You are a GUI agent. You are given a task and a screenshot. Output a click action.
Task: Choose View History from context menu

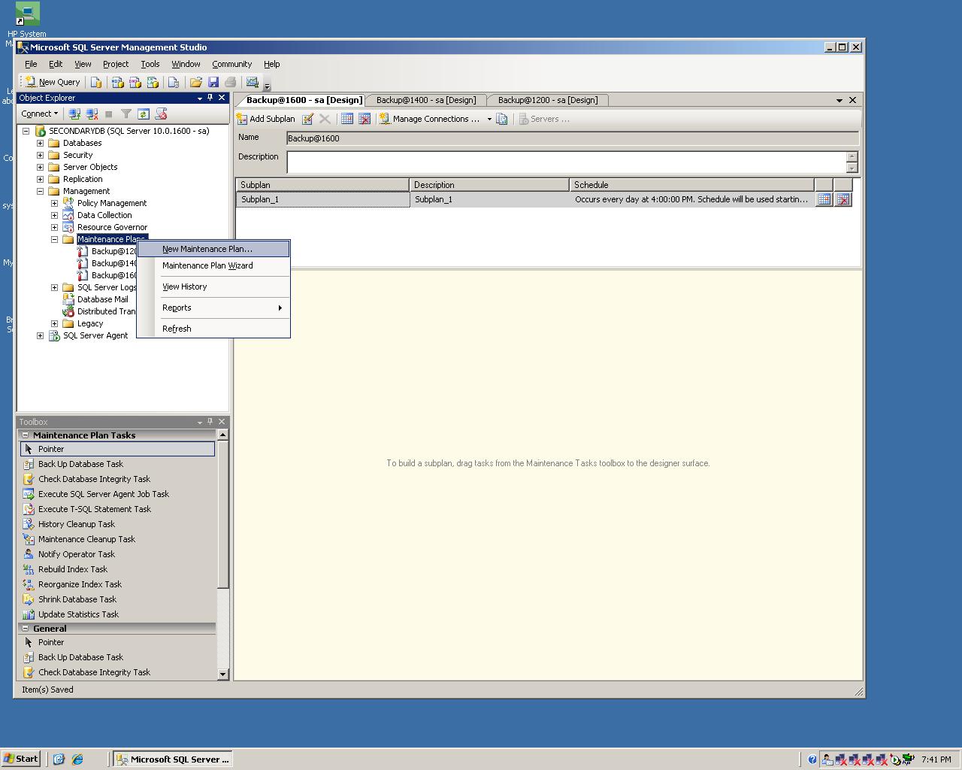pos(213,286)
